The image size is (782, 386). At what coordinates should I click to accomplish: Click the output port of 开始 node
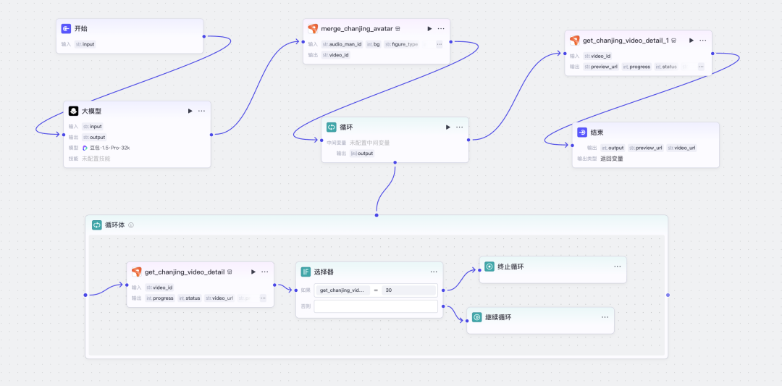click(x=204, y=36)
